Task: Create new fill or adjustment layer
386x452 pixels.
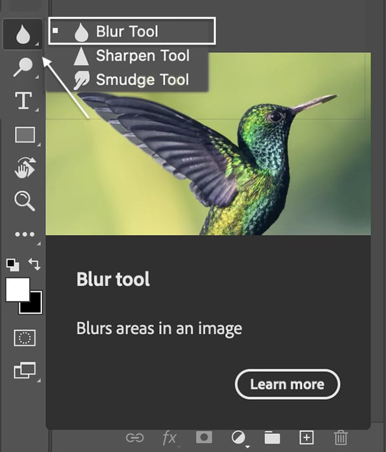Action: (239, 438)
